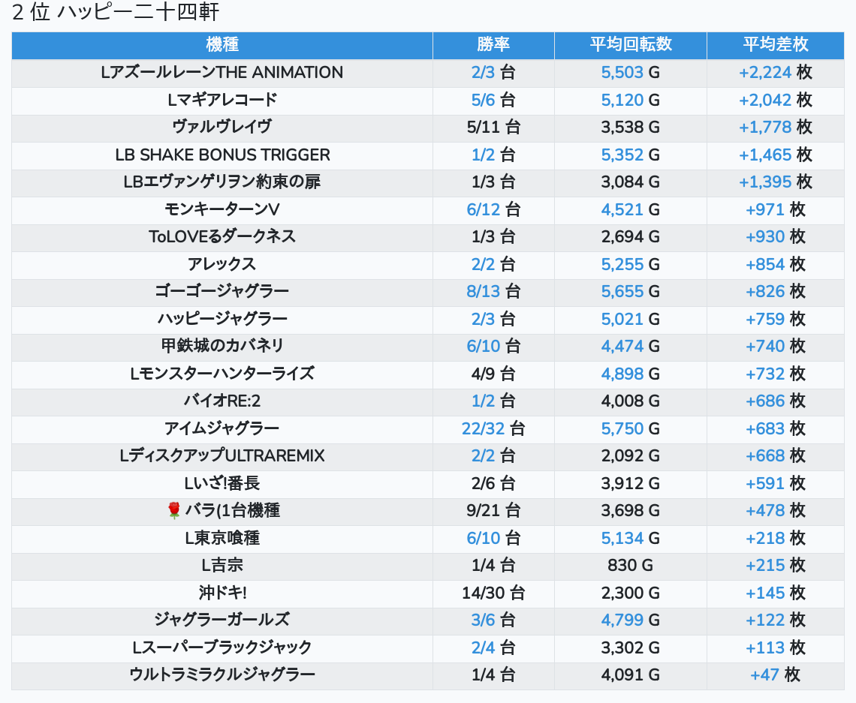Select the ウルトラミラクルジャグラー machine name
The height and width of the screenshot is (703, 856).
(x=222, y=674)
